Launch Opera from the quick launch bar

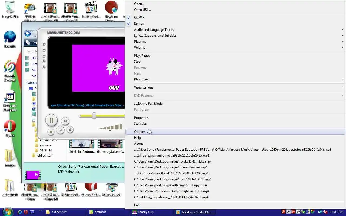26,212
